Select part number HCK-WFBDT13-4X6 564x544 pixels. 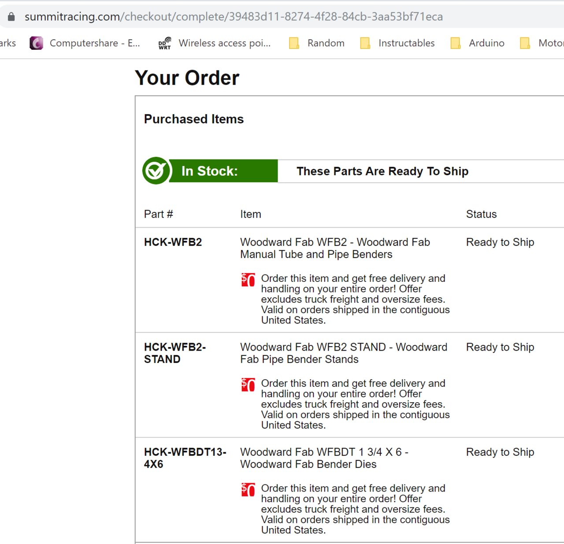click(x=185, y=458)
